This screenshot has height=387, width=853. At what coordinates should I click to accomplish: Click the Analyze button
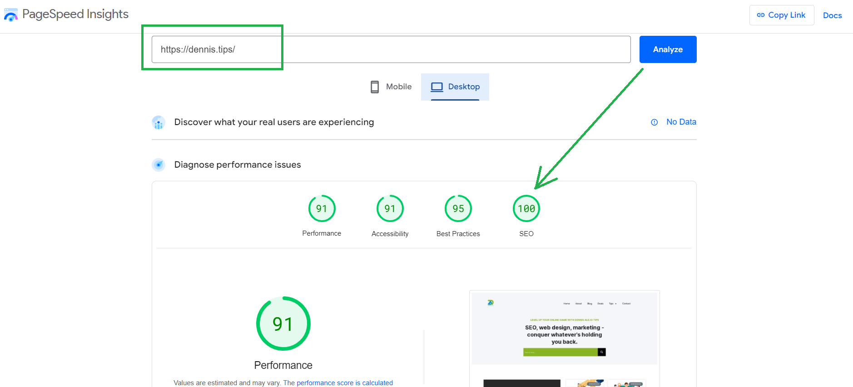point(668,49)
